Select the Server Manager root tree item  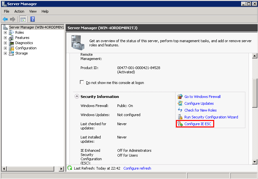click(36, 27)
